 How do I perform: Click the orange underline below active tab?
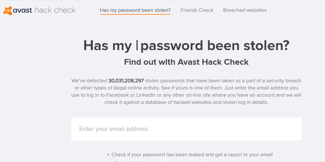(135, 14)
